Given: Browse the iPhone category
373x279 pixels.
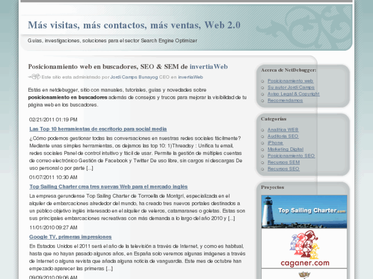Looking at the screenshot, I should [275, 143].
